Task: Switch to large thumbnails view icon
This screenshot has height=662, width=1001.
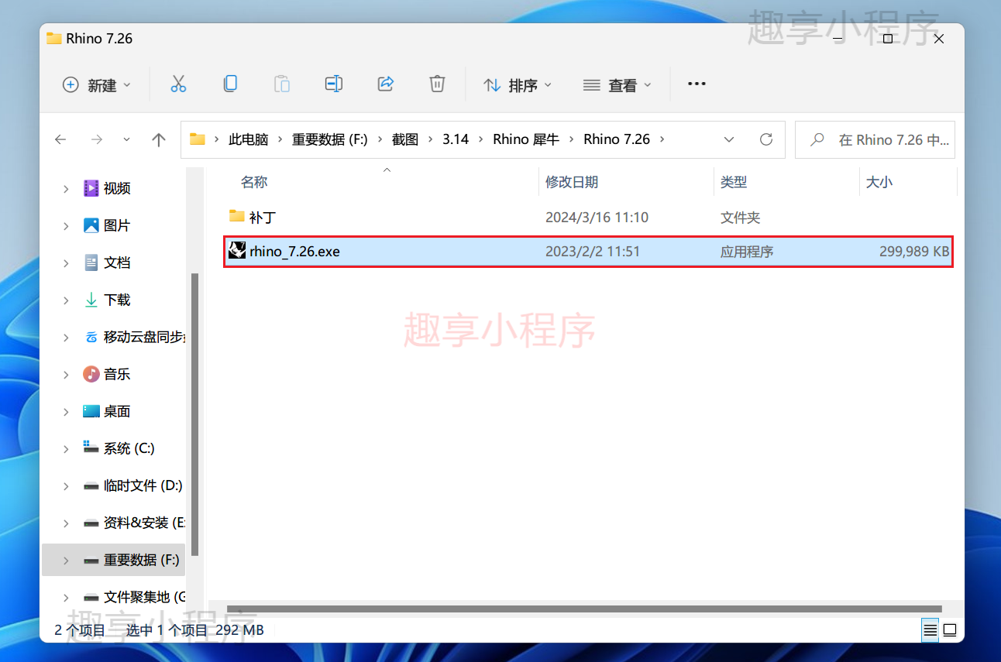Action: coord(951,629)
